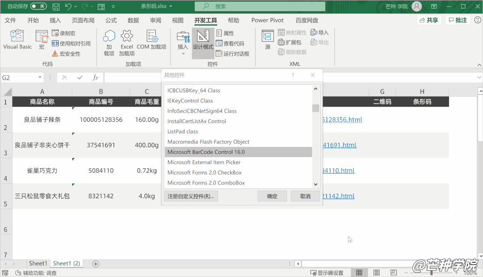Toggle 使用相对引用 relative references
Screen dimensions: 483x277
click(x=71, y=43)
